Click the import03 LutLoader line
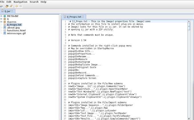The height and width of the screenshot is (120, 194). point(92,111)
